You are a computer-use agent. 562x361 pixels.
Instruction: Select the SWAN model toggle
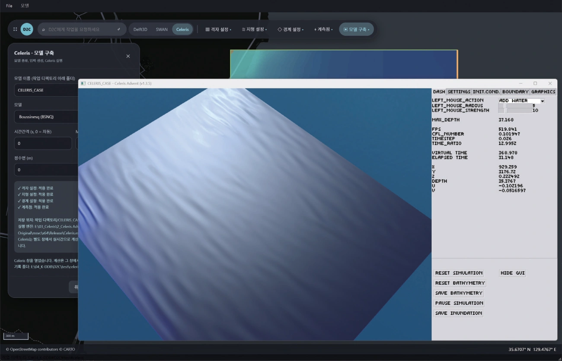point(162,29)
